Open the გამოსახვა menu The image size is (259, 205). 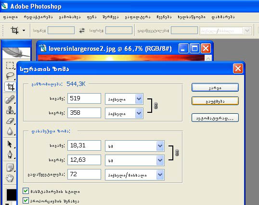coord(70,17)
